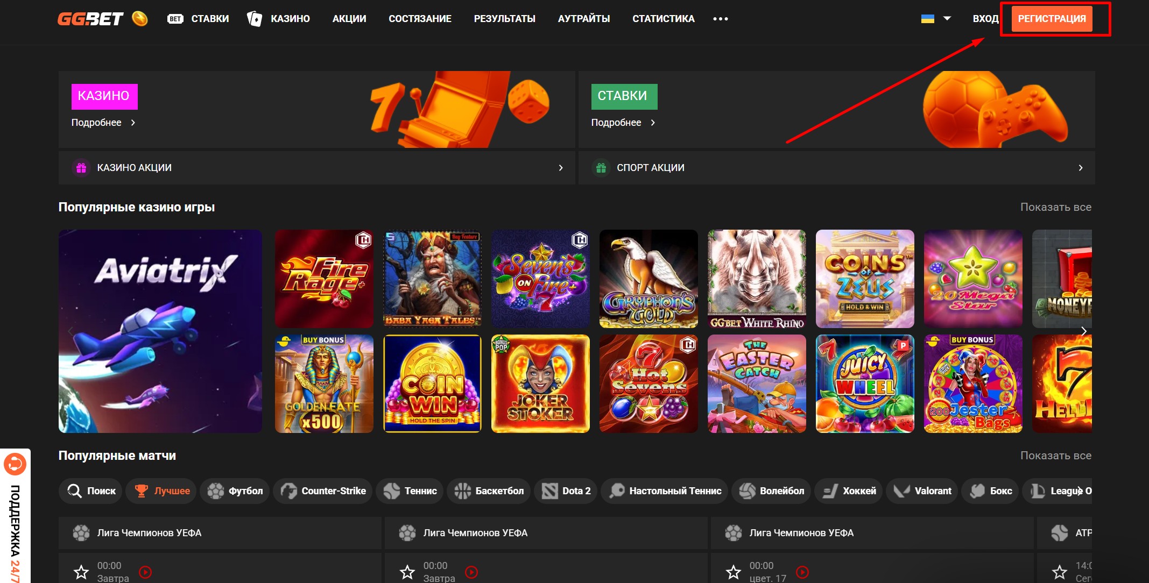Click the РЕГИСТРАЦИЯ button

pyautogui.click(x=1052, y=19)
